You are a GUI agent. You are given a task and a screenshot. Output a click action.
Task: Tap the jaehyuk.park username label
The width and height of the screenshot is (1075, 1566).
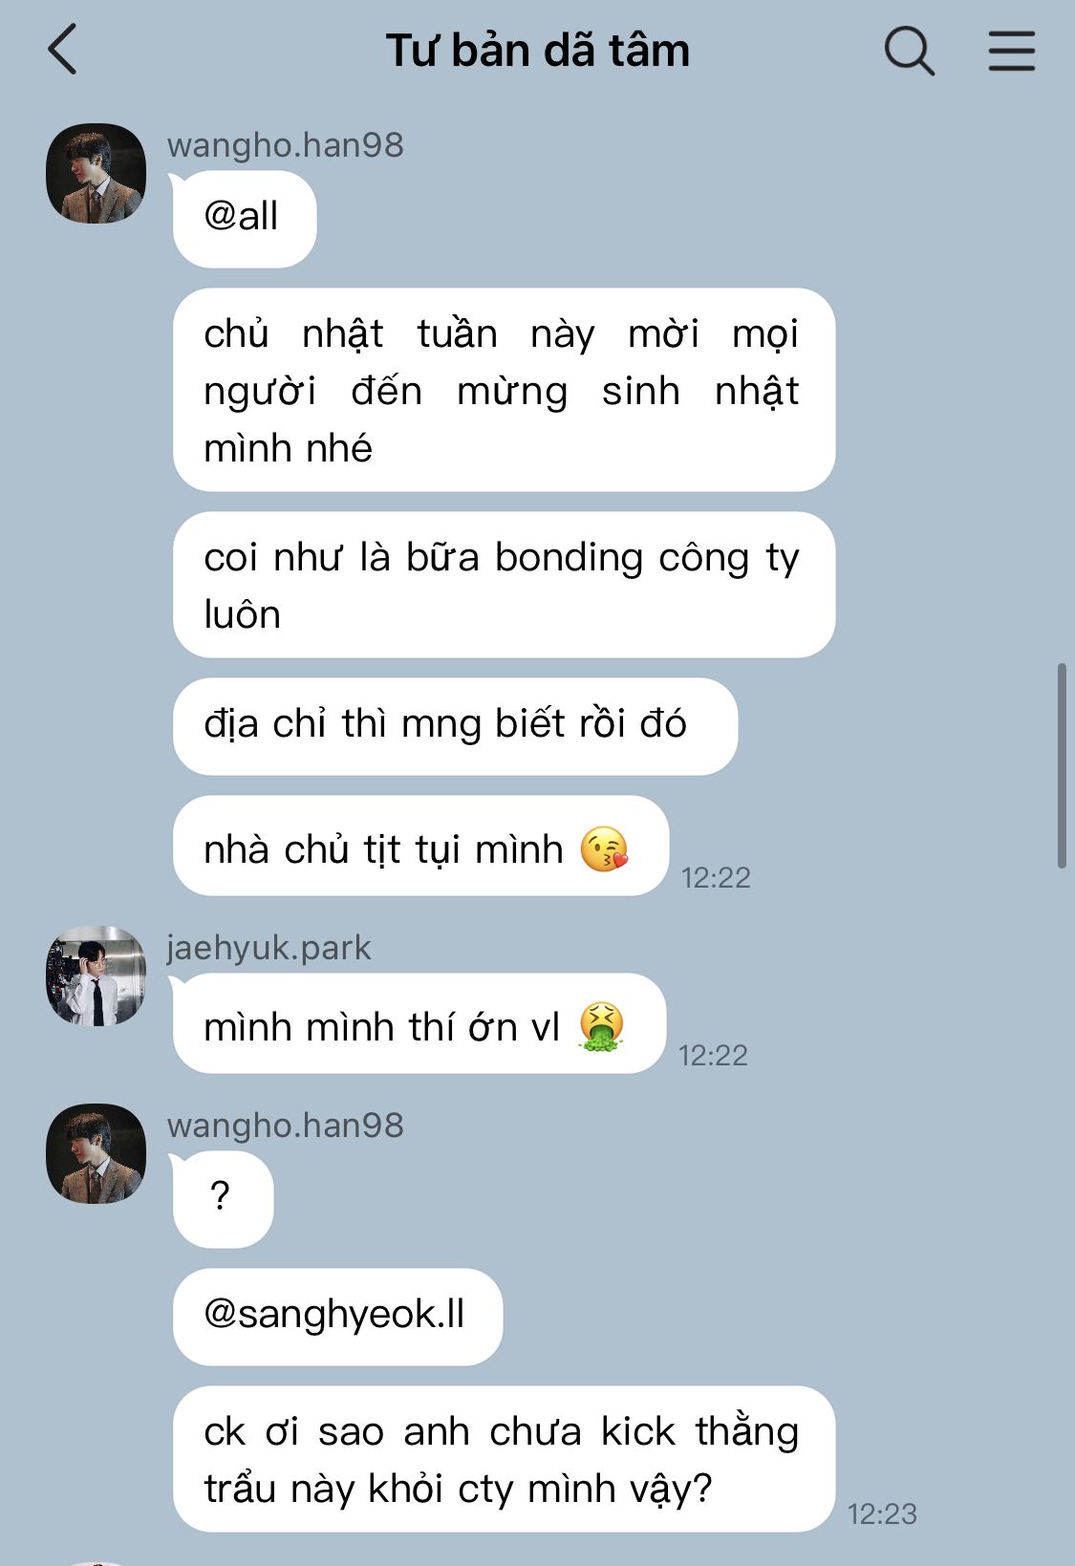[x=269, y=948]
